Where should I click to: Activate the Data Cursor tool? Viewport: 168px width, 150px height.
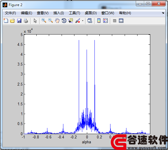pos(71,21)
